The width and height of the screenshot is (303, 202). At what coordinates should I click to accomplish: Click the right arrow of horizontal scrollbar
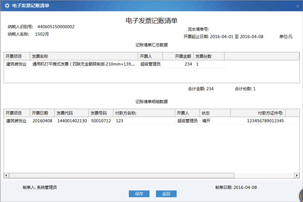click(x=296, y=175)
